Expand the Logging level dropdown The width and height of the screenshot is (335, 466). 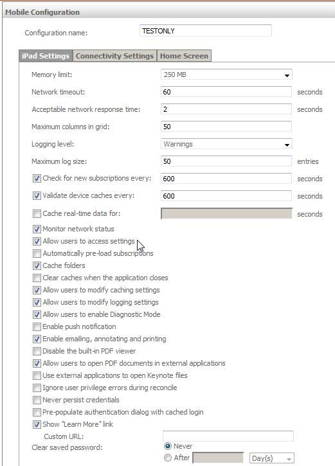pos(226,144)
